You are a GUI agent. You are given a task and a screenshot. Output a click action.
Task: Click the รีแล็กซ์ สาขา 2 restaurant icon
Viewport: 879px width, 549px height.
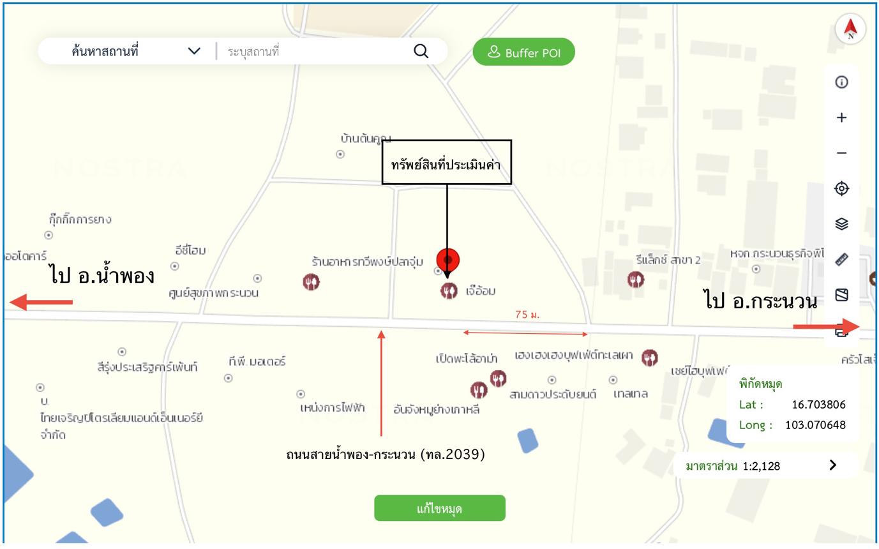(635, 280)
